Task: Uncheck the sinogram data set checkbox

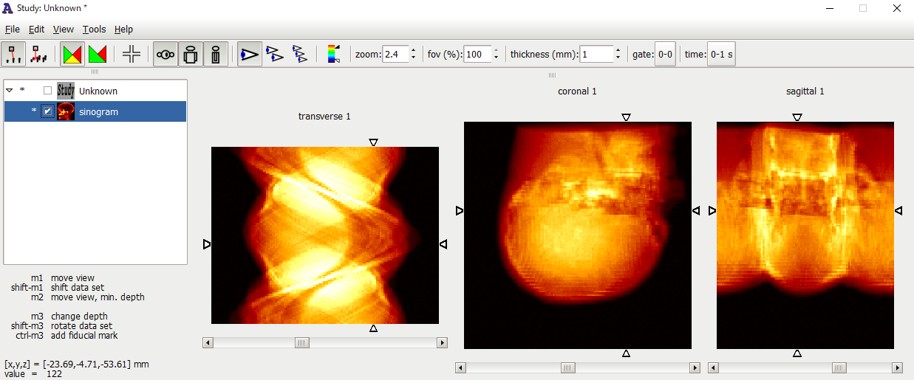Action: coord(48,111)
